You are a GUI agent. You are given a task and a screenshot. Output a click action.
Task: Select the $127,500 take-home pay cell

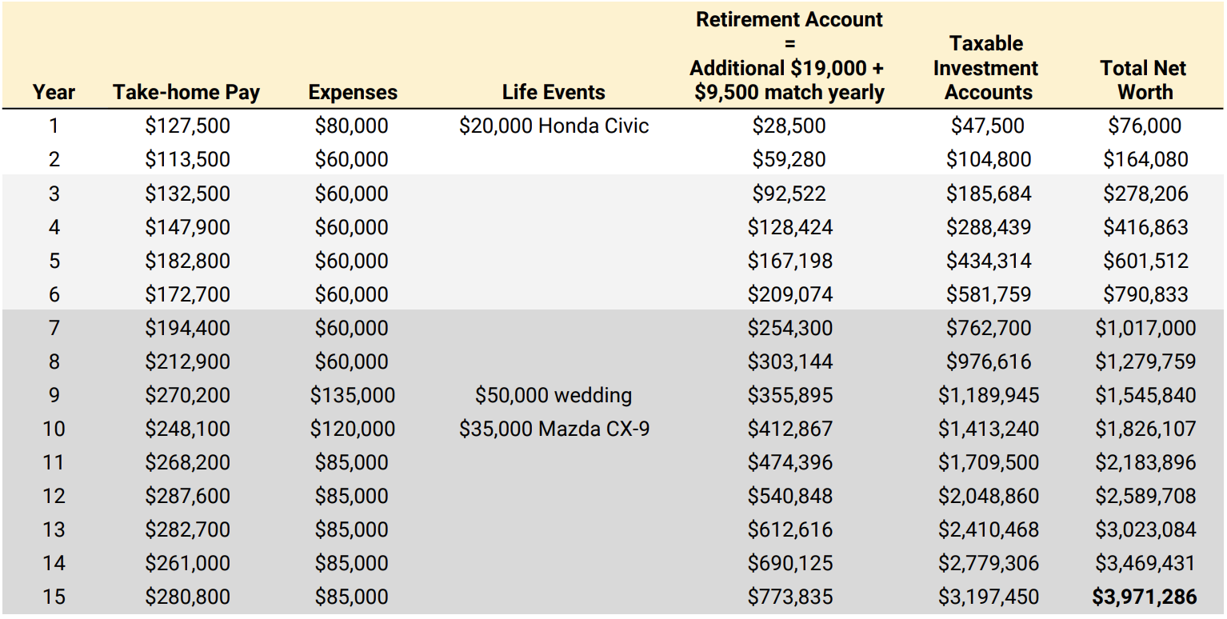point(187,126)
